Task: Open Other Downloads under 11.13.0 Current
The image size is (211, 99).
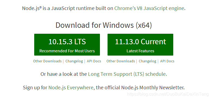Action: (x=121, y=61)
